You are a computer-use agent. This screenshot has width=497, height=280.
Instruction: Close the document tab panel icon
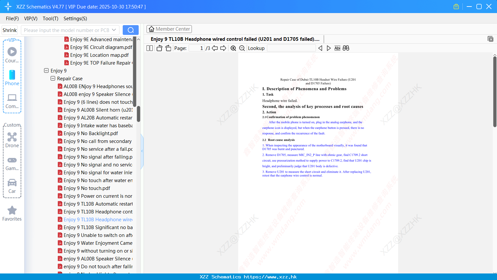[x=490, y=39]
